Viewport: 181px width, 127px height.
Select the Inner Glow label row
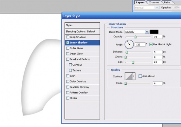click(76, 54)
